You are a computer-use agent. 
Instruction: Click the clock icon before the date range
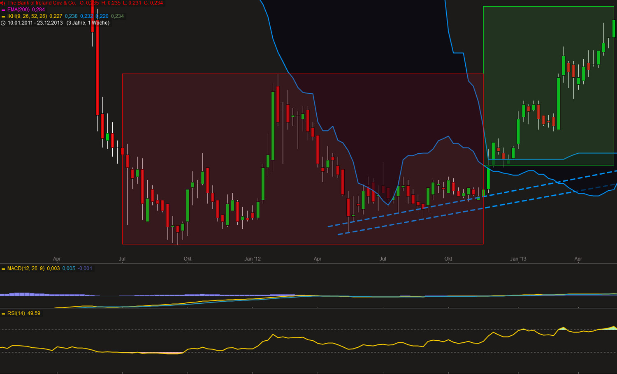pos(3,23)
